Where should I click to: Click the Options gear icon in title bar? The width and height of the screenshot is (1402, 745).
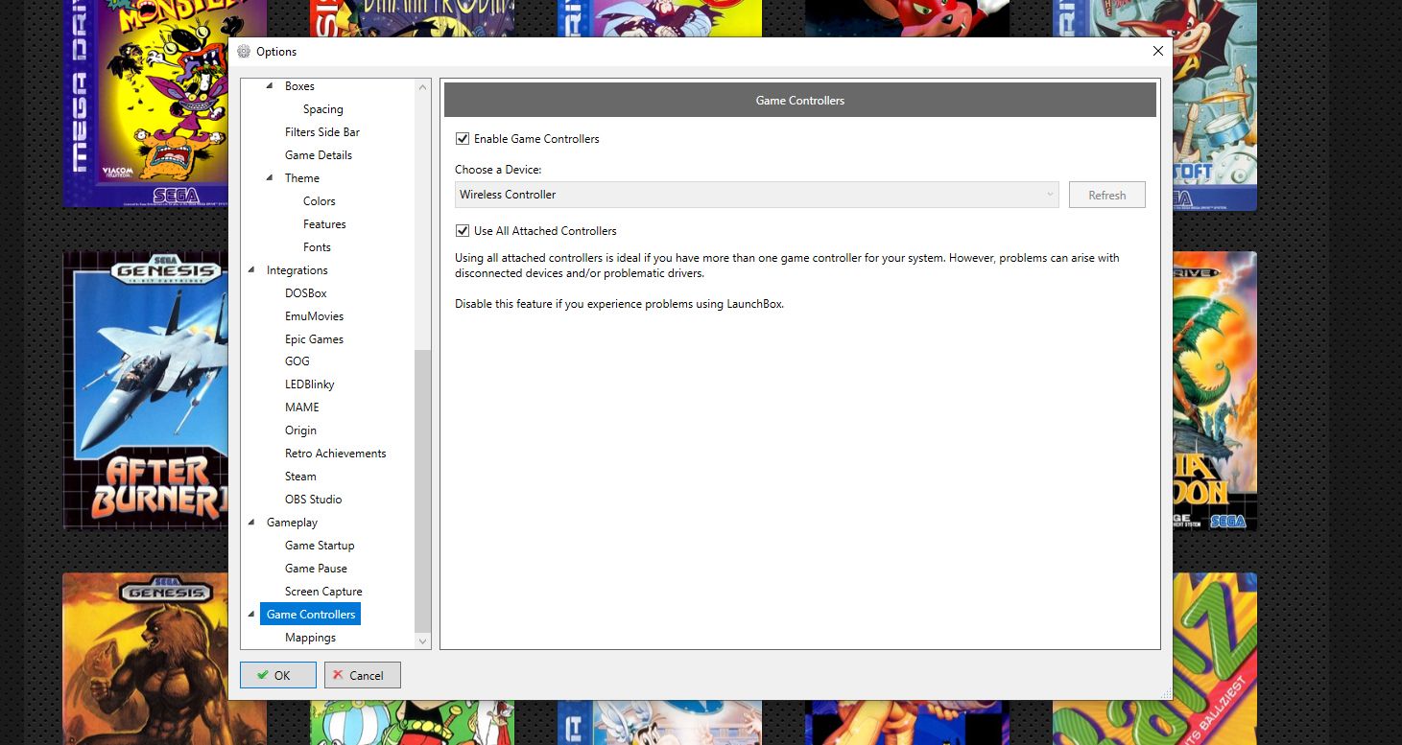[244, 52]
